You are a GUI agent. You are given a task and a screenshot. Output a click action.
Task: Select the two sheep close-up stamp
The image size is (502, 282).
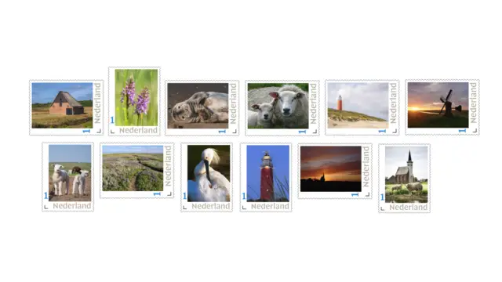pos(282,108)
